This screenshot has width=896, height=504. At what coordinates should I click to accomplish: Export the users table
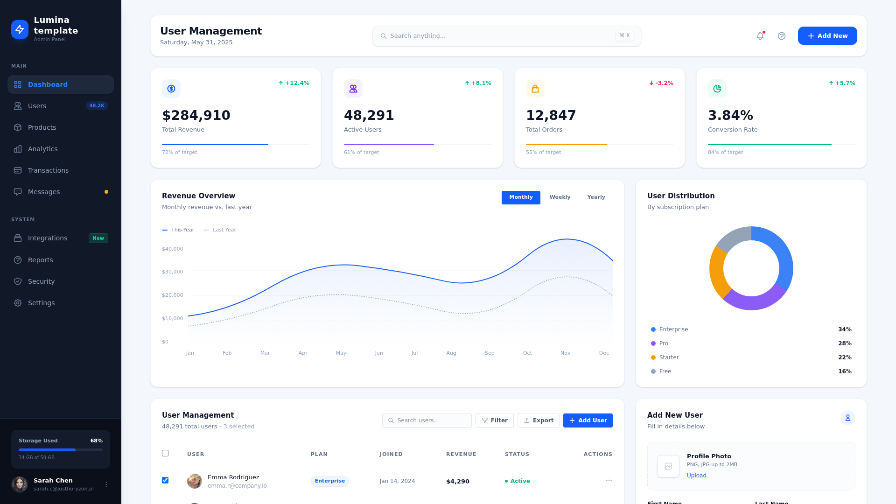pos(539,420)
